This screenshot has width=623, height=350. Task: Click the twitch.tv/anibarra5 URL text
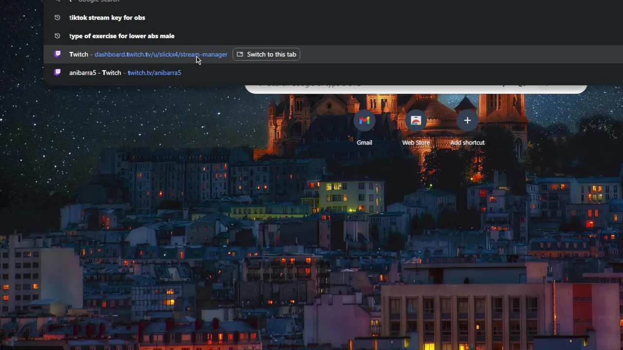coord(154,73)
